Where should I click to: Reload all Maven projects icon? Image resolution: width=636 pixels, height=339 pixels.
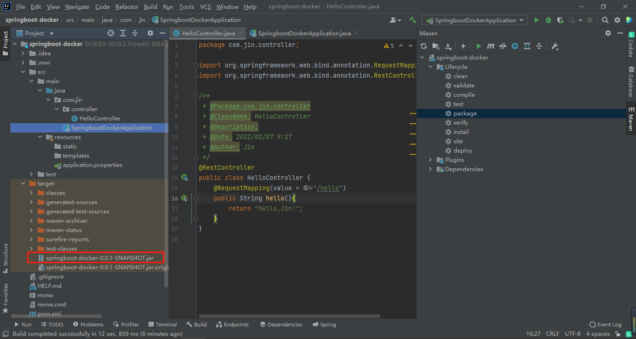423,46
